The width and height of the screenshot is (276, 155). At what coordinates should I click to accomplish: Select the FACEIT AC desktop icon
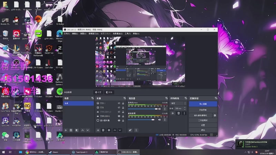tap(49, 49)
